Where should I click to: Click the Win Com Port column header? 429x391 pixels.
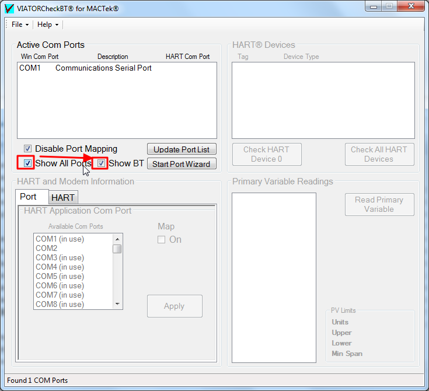pyautogui.click(x=40, y=57)
